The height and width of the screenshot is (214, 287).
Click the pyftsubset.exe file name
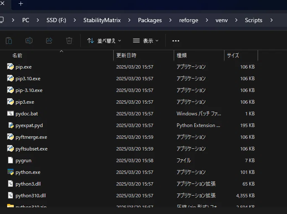click(x=31, y=149)
